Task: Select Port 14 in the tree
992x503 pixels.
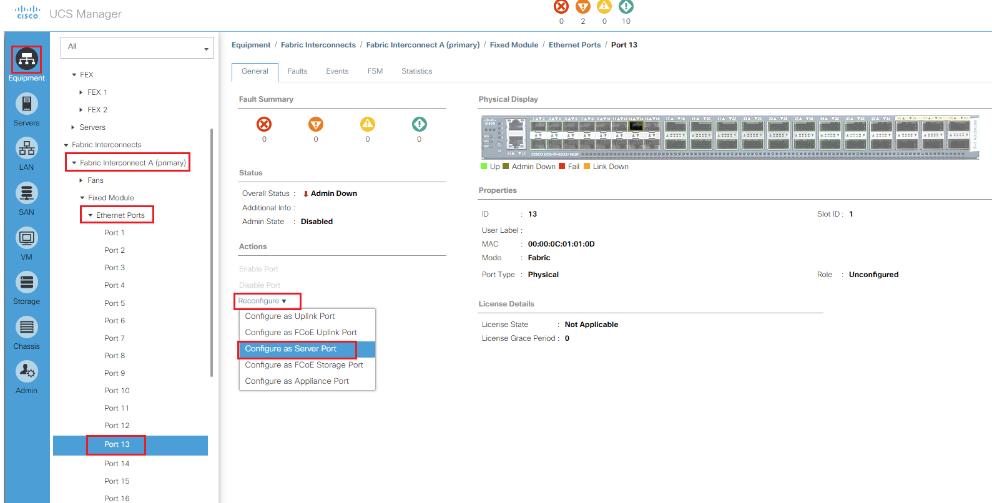Action: (117, 464)
